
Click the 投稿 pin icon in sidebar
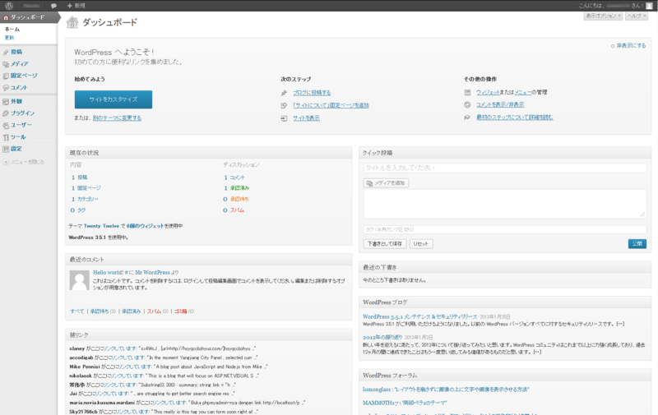tap(6, 52)
